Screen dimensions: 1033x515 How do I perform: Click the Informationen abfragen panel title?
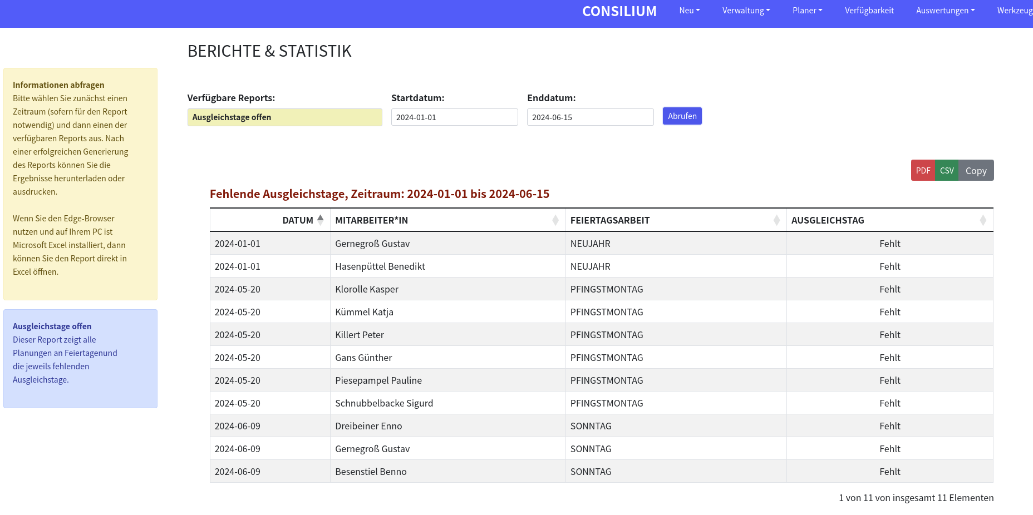[58, 85]
